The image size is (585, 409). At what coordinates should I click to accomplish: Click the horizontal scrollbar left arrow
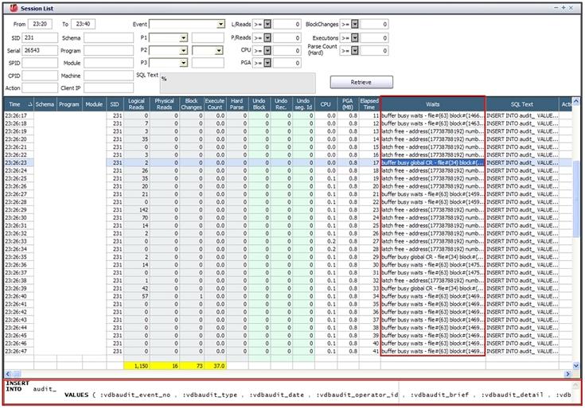click(x=8, y=373)
